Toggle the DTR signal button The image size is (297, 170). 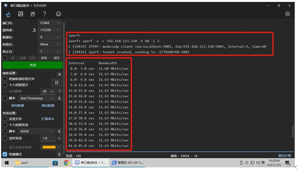[x=44, y=58]
